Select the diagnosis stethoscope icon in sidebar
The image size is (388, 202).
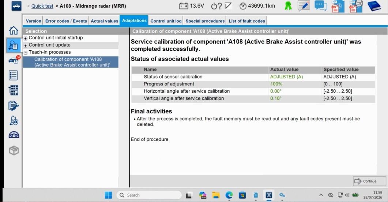(x=13, y=45)
